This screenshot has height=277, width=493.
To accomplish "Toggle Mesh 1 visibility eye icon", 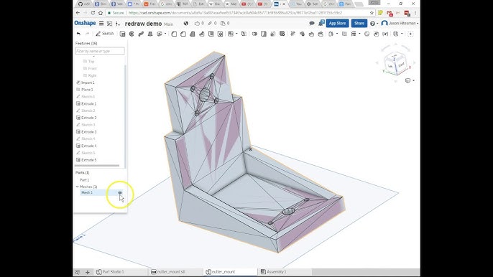I will point(120,192).
